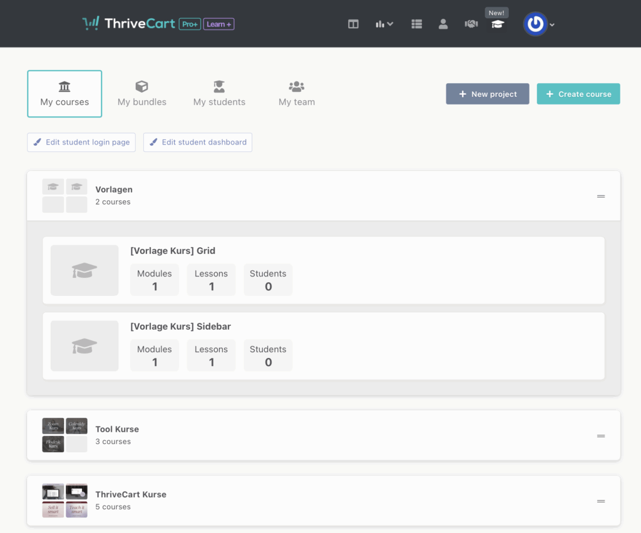The width and height of the screenshot is (641, 533).
Task: Open the bar chart stats dropdown
Action: coord(384,24)
